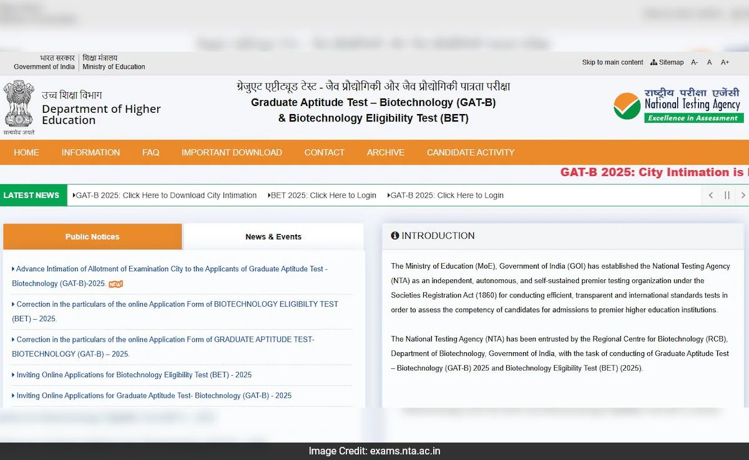The height and width of the screenshot is (460, 749).
Task: Open GAT-B 2025 Download City Intimation news
Action: [166, 195]
